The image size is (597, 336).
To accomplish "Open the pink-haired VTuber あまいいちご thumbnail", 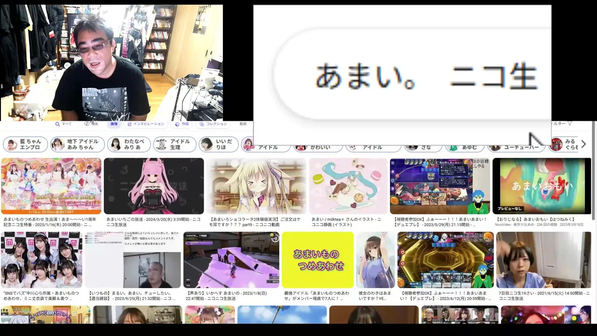I will click(154, 186).
